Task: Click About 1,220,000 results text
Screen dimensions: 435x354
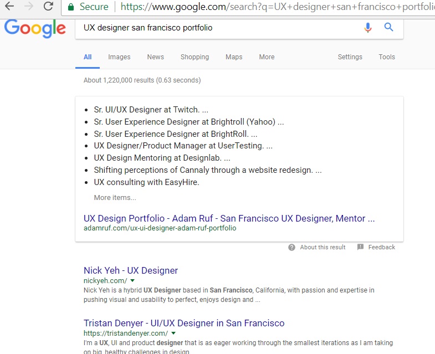Action: coord(142,80)
